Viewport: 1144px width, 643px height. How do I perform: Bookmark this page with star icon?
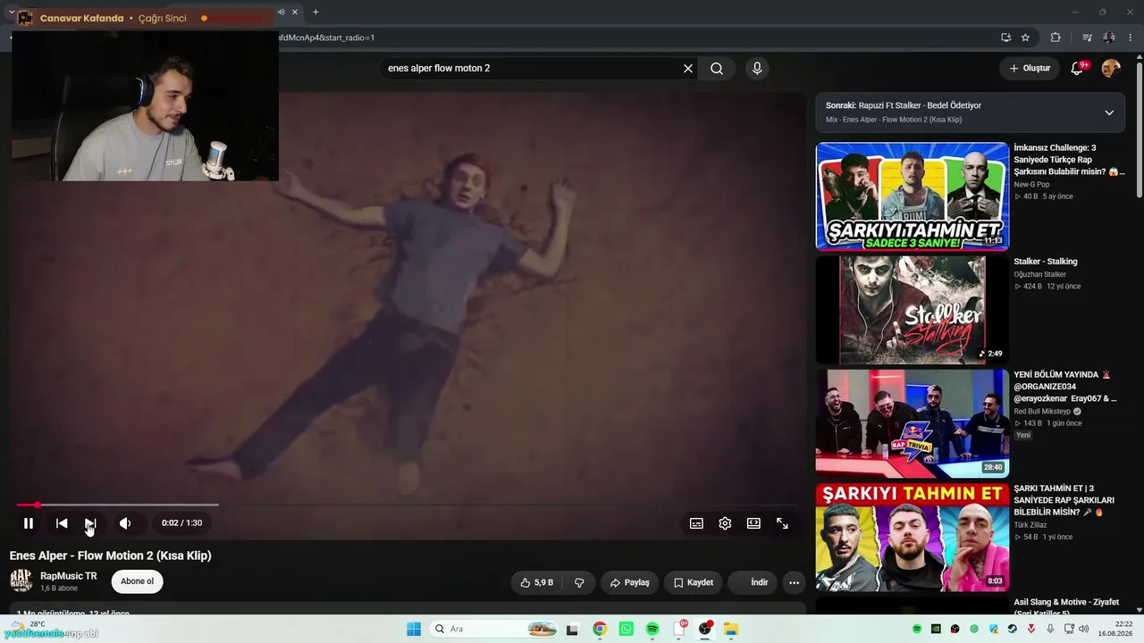point(1025,38)
